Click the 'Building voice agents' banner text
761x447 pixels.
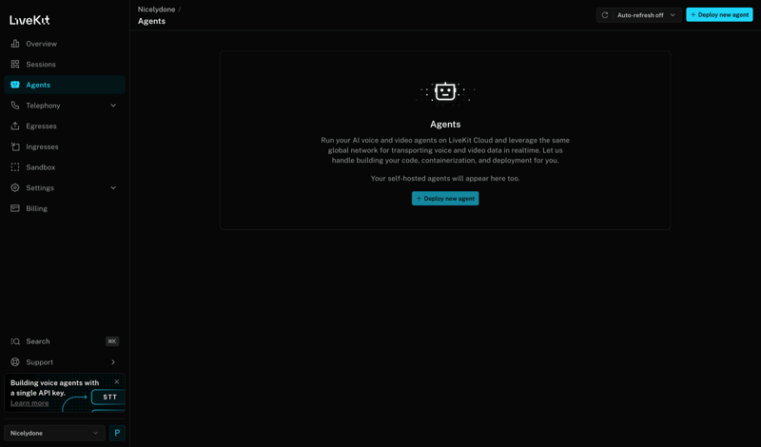[x=55, y=388]
